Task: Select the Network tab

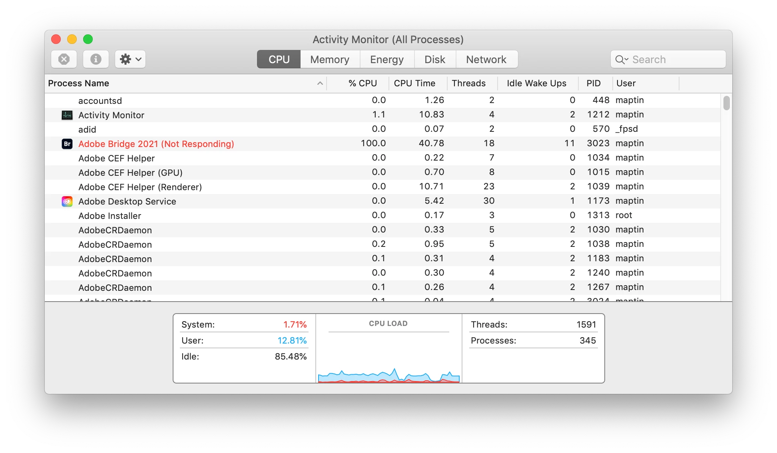Action: (x=486, y=60)
